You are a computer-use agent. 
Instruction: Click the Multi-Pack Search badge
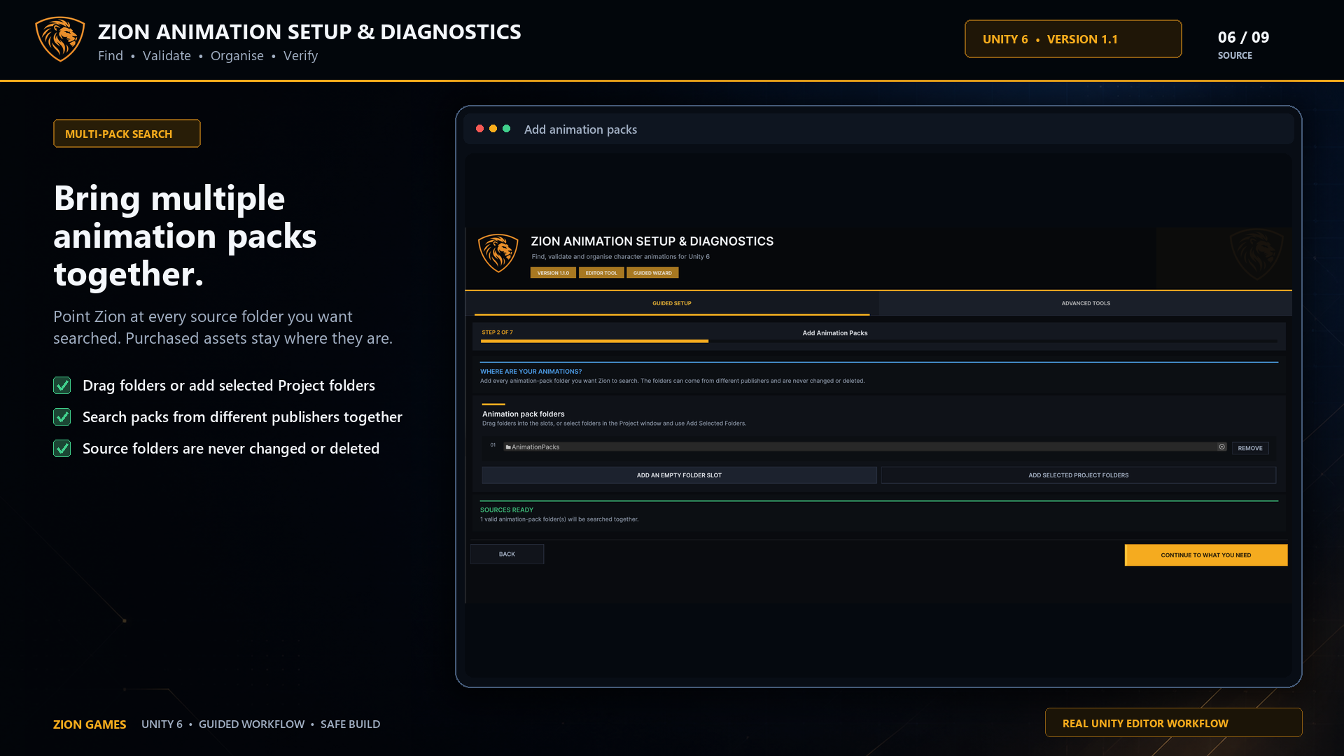127,134
